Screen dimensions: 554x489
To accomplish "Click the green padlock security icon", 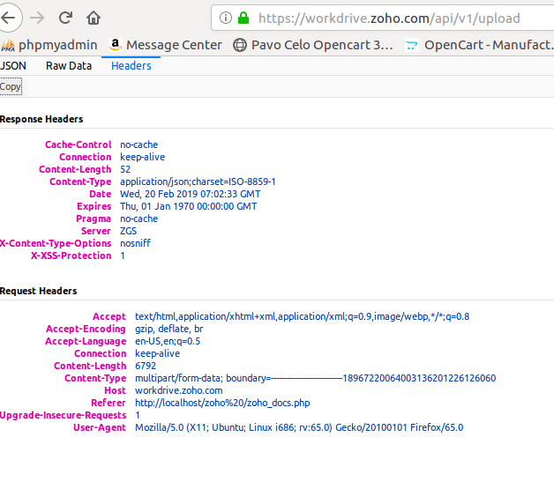I will 243,18.
